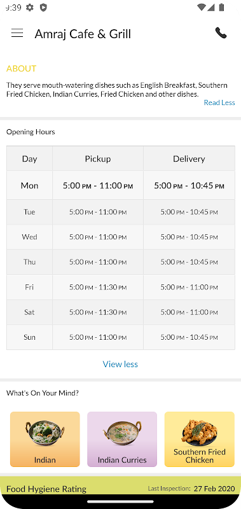Image resolution: width=241 pixels, height=509 pixels.
Task: Tap the shield icon in status bar
Action: [x=43, y=8]
